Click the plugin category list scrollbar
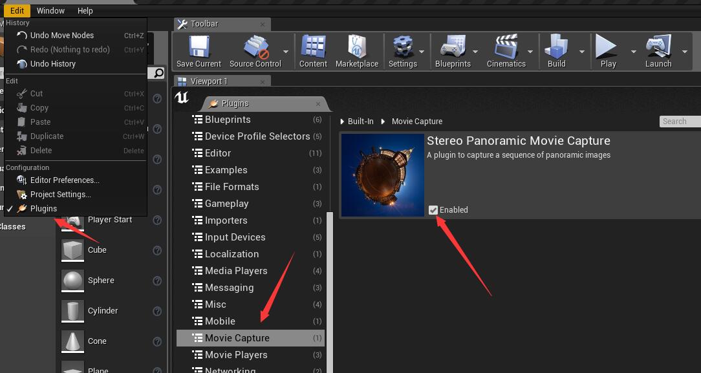Screen dimensions: 701x373 coord(330,293)
